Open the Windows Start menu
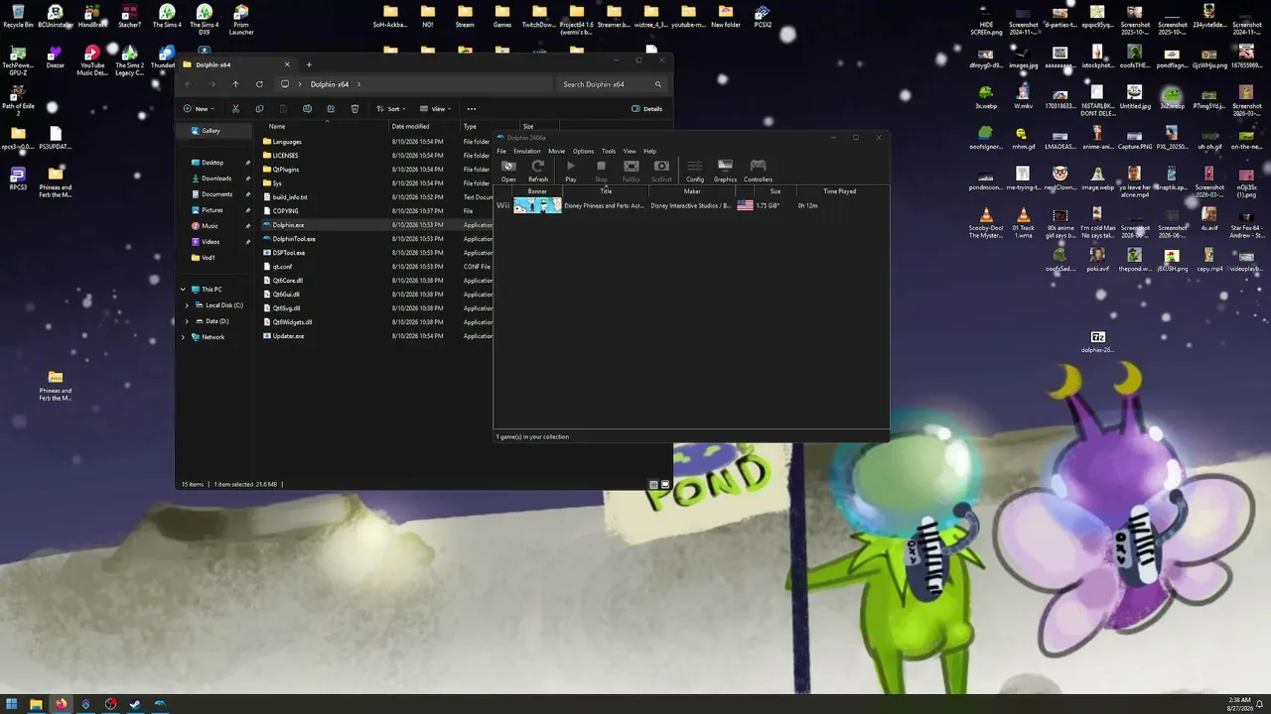Screen dimensions: 1271x714 (12, 704)
